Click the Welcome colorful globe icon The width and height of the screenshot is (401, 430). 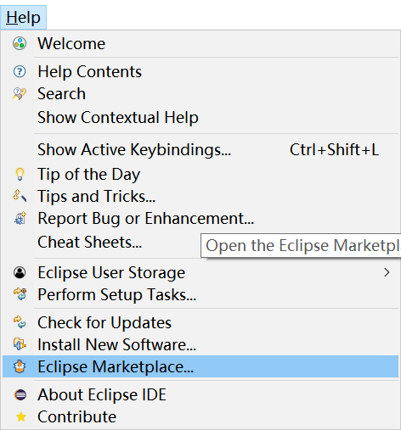point(20,43)
